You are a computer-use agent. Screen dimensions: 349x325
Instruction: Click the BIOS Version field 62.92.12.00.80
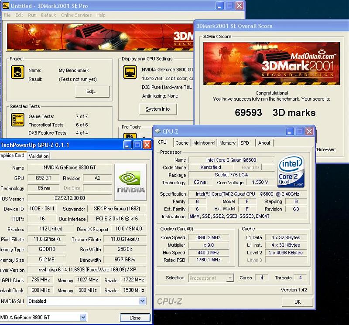coord(69,198)
